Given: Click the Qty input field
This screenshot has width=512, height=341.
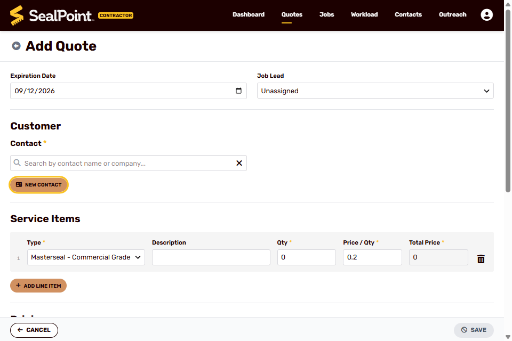Looking at the screenshot, I should point(306,257).
